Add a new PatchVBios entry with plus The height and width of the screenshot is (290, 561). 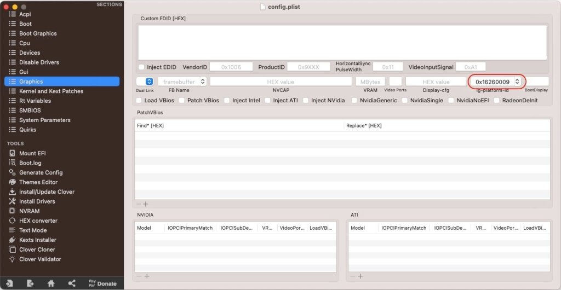(146, 204)
